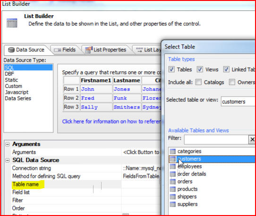Click the Order property row
Screen dimensions: 256x216
[x=85, y=208]
